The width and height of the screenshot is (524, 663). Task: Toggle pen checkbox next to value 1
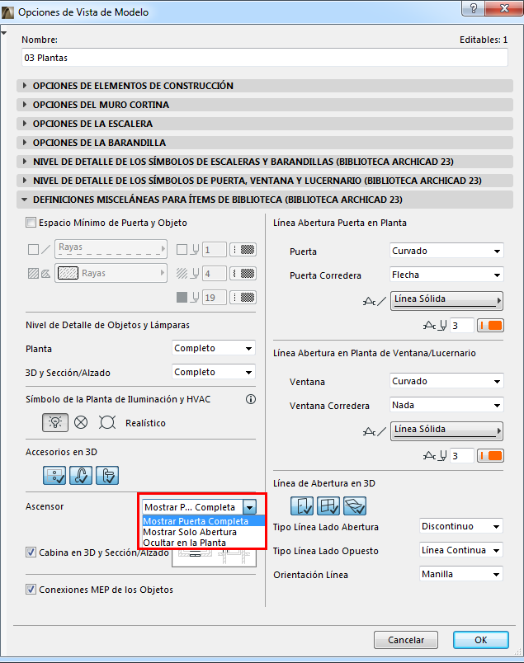point(182,250)
